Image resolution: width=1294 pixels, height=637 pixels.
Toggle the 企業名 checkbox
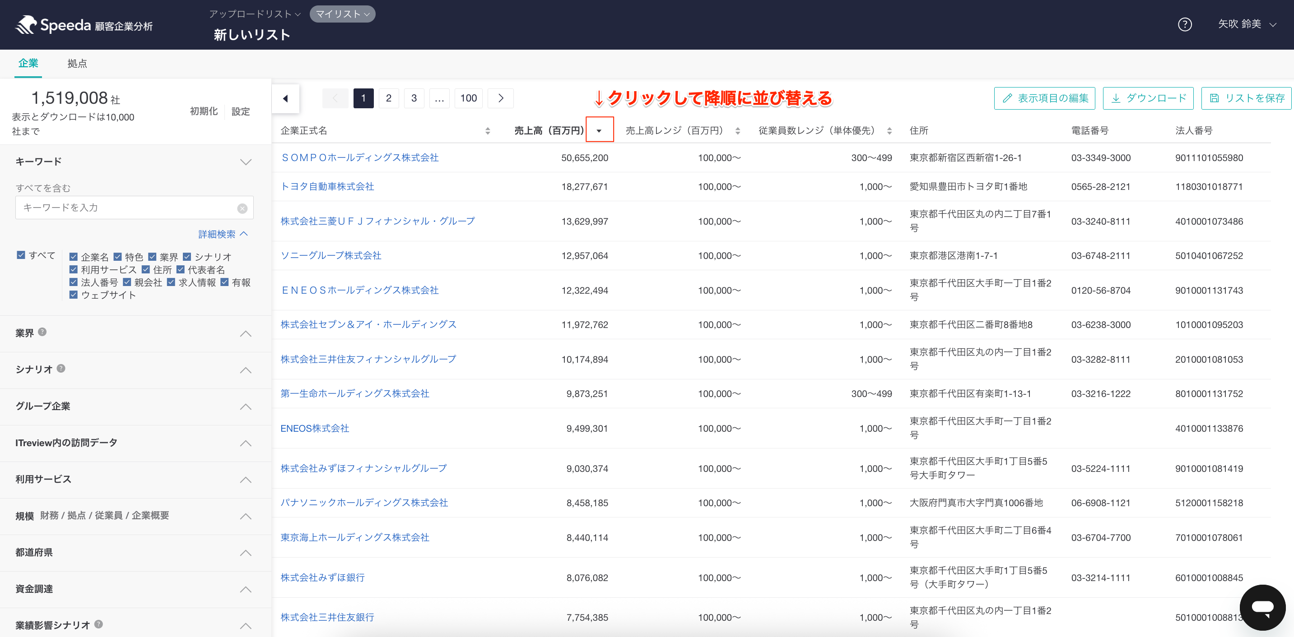point(73,257)
